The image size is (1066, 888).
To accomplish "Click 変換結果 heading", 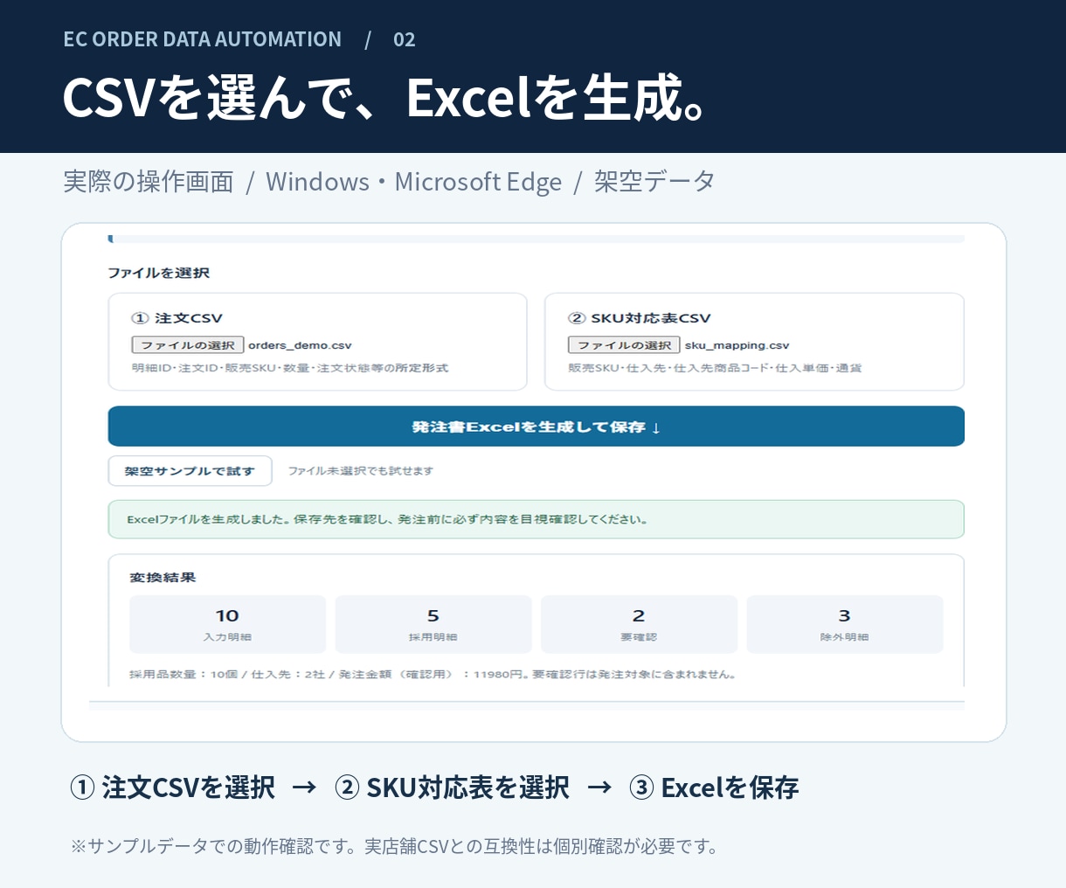I will tap(163, 578).
